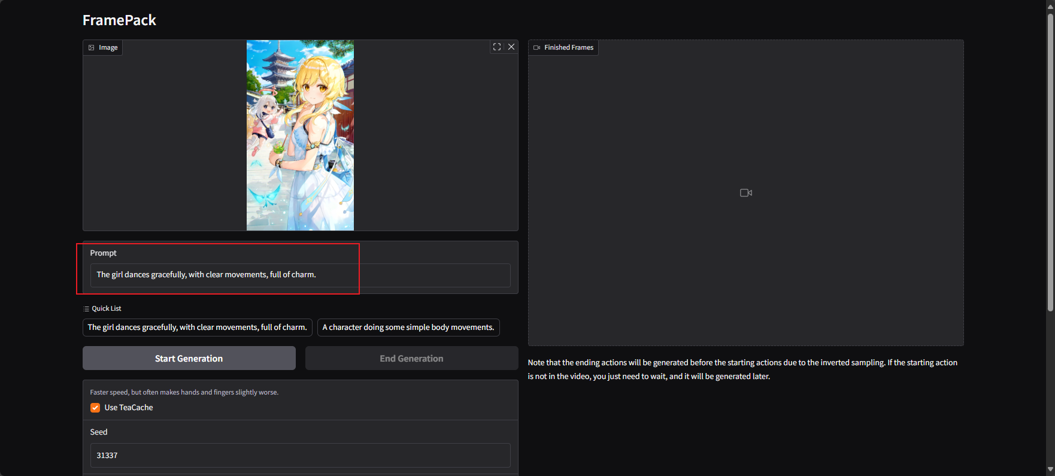The image size is (1055, 476).
Task: Click the Prompt text input field
Action: tap(300, 275)
